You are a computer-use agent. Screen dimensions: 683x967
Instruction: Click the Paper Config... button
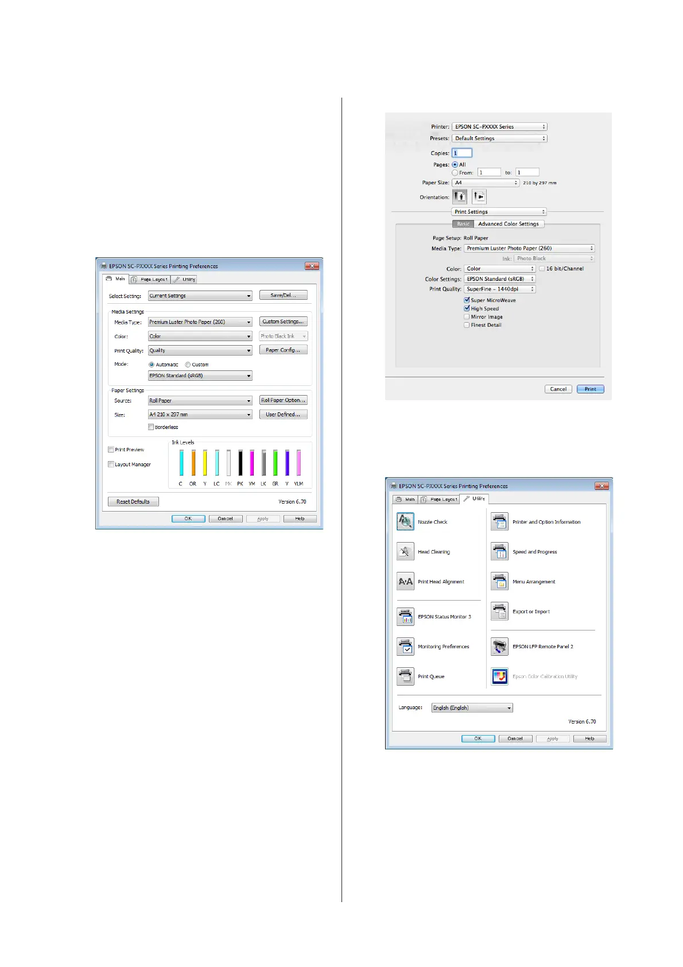(283, 350)
